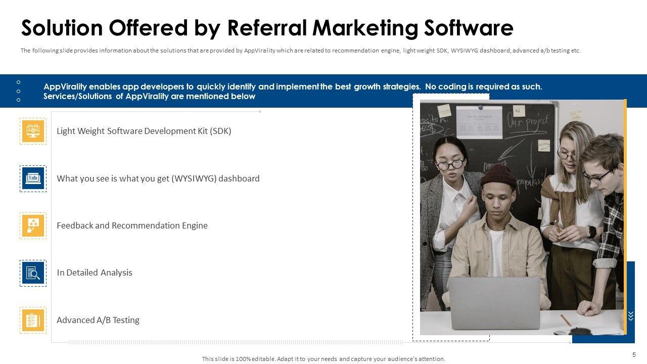Image resolution: width=647 pixels, height=364 pixels.
Task: Click the Feedback and Recommendation Engine icon
Action: [x=33, y=225]
